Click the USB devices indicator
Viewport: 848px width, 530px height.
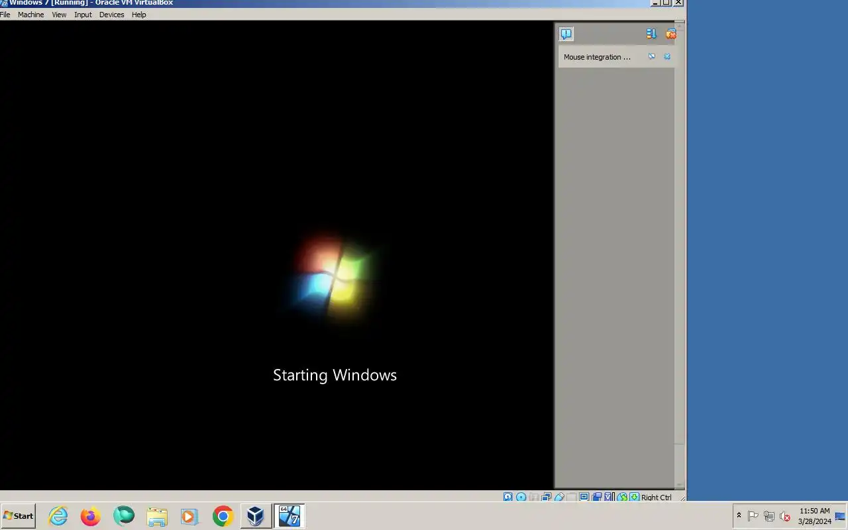[x=559, y=497]
